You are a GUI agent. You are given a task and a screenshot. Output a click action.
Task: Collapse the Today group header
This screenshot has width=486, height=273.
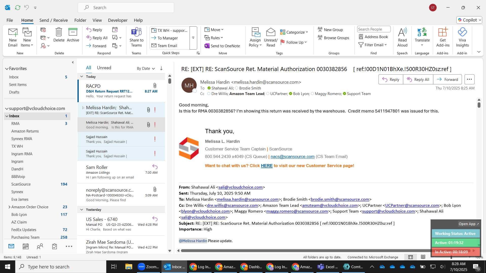82,76
